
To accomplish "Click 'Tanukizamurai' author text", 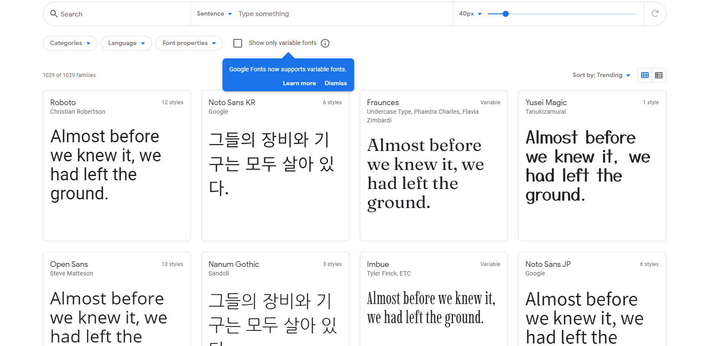I will point(546,112).
